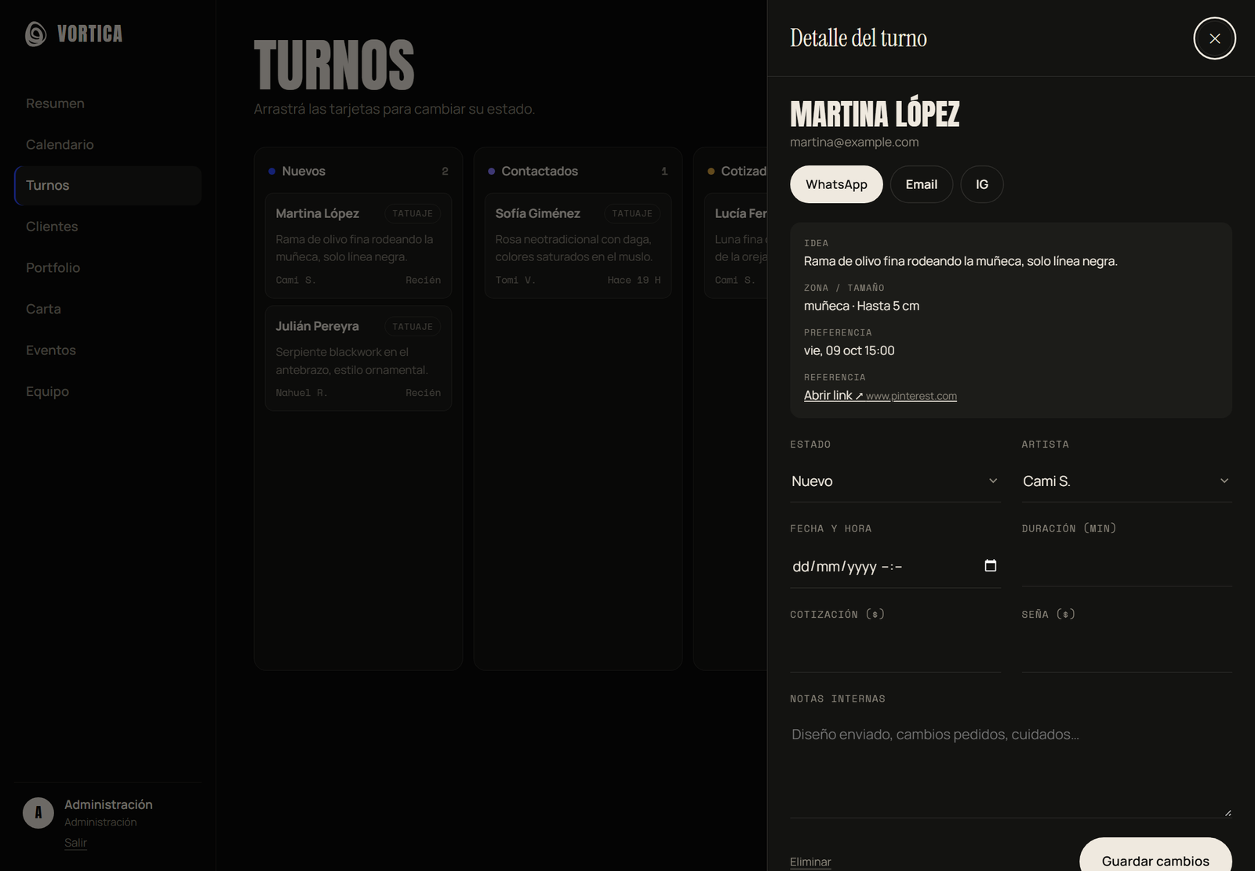Save with Guardar cambios button

point(1155,856)
